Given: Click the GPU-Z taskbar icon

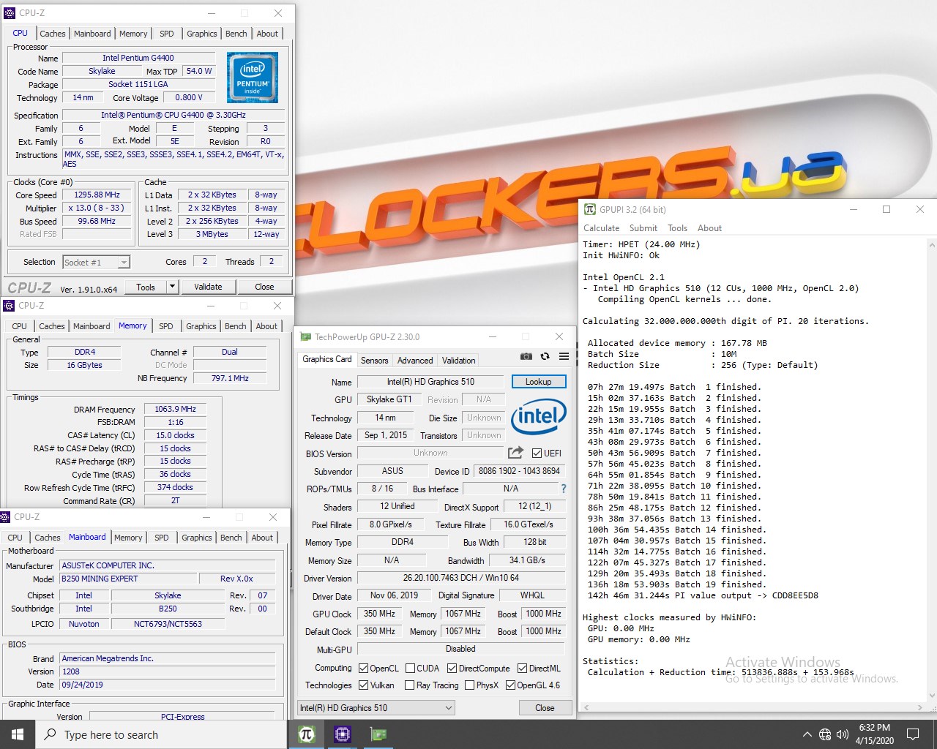Looking at the screenshot, I should coord(378,734).
